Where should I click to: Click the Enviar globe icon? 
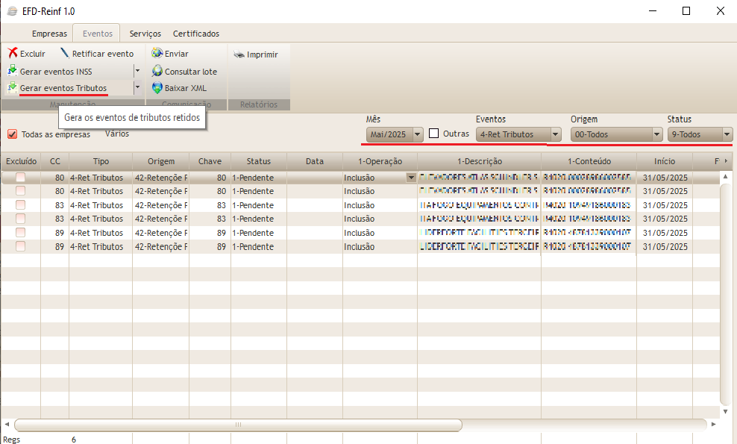click(x=157, y=54)
